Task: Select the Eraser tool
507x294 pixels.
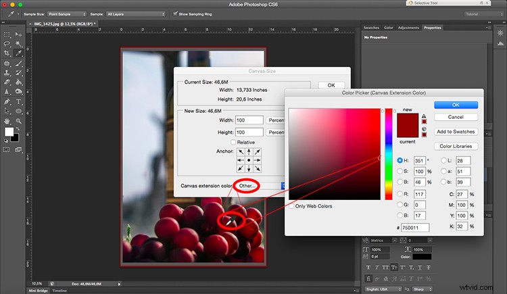Action: pos(7,82)
